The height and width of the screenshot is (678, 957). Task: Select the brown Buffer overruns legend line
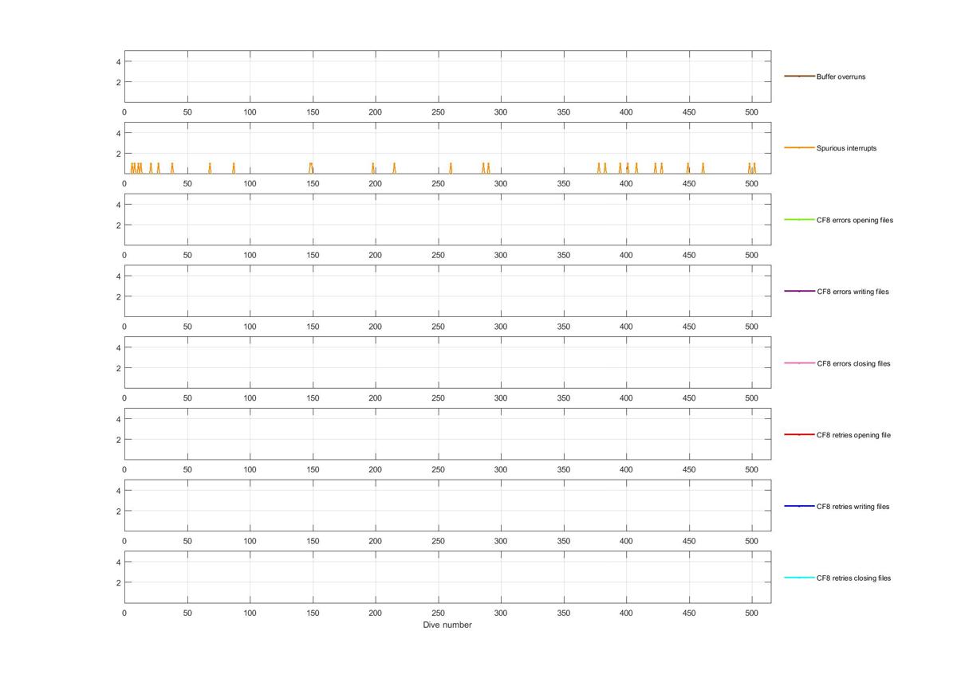coord(799,76)
